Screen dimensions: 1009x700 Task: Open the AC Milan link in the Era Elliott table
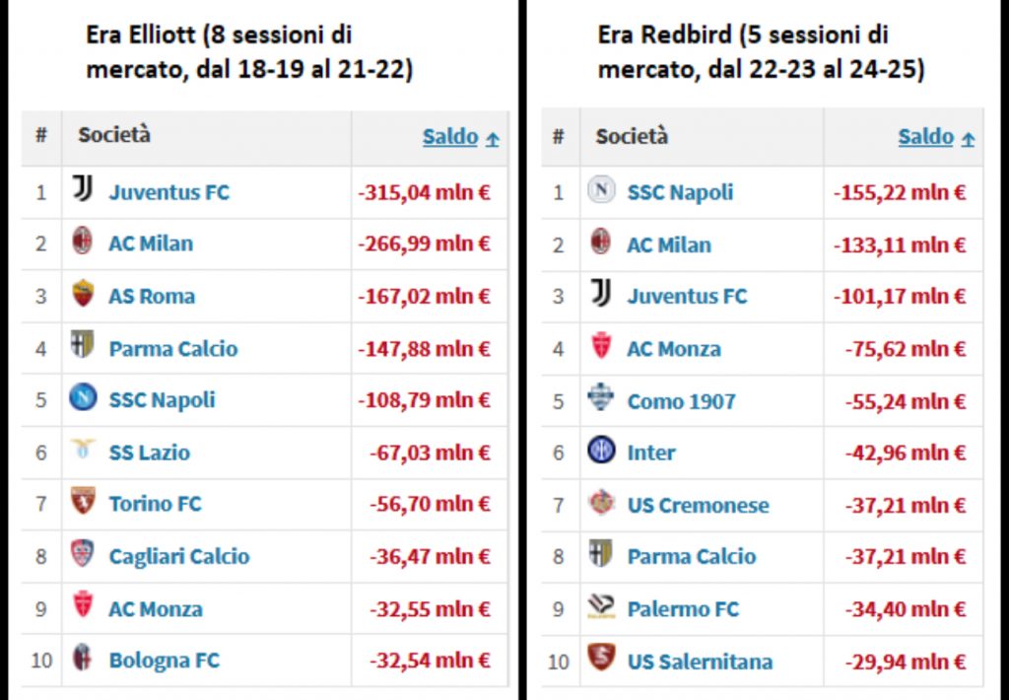(x=151, y=244)
